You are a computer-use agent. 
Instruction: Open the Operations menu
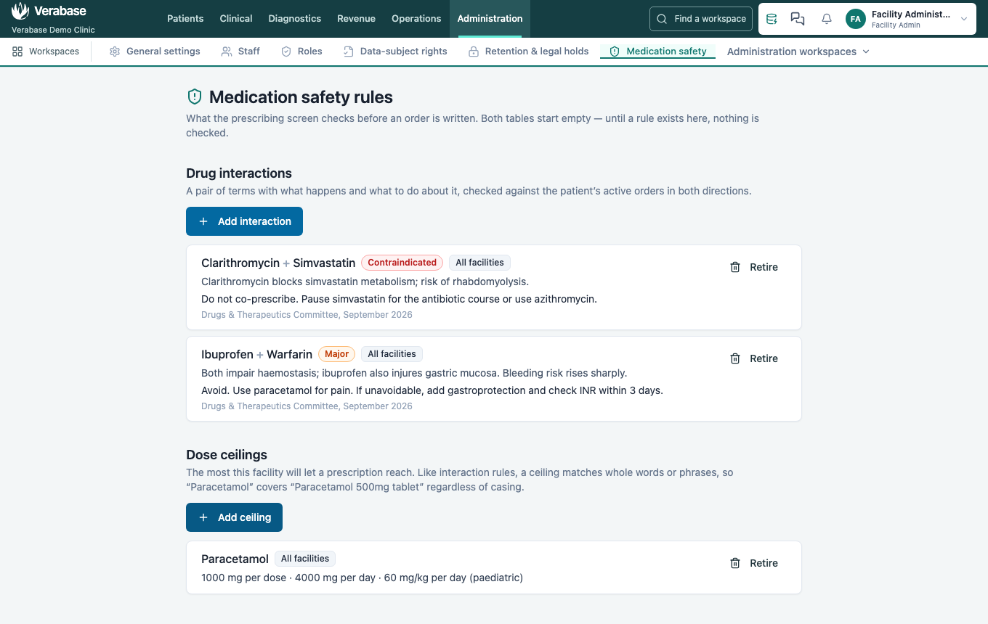(x=416, y=19)
